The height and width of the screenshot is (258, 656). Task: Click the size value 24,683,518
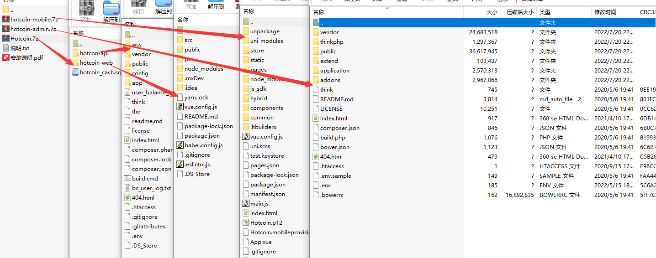483,32
